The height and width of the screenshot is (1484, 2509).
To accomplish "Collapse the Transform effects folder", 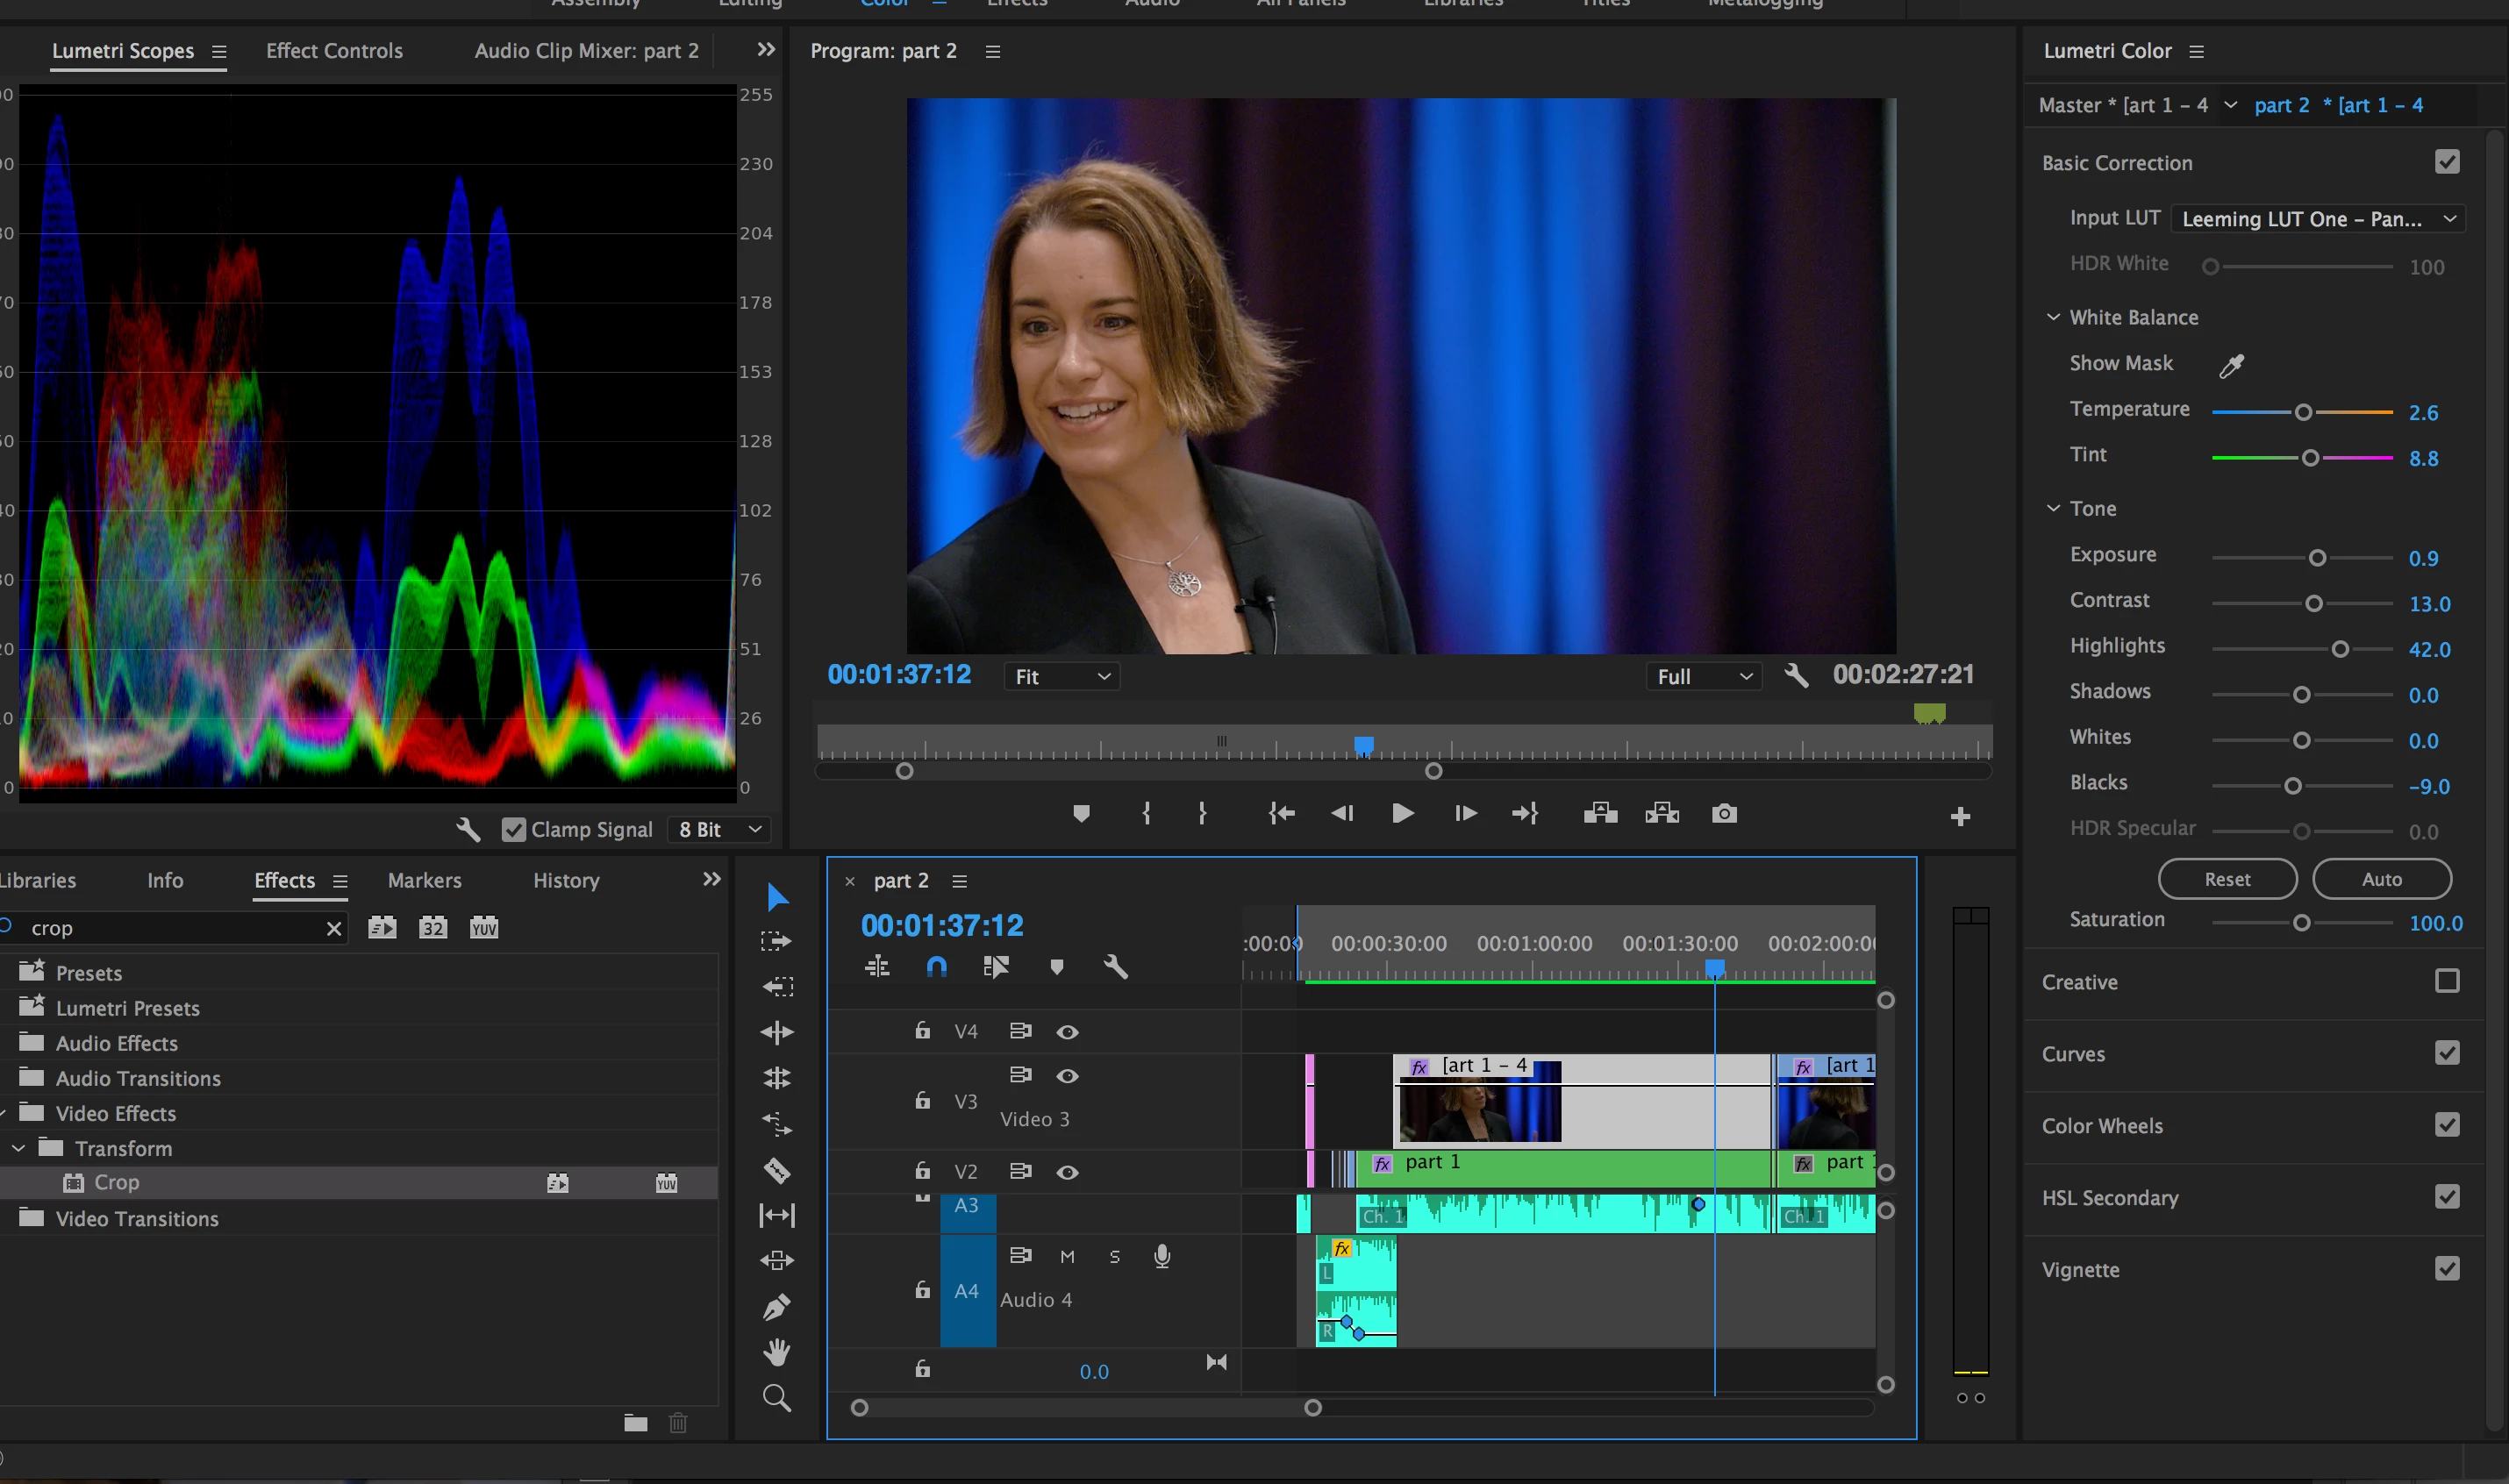I will (x=19, y=1148).
